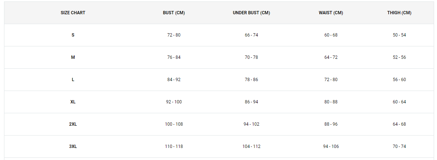This screenshot has width=437, height=160.
Task: Click the BUST (CM) column header
Action: pos(174,13)
